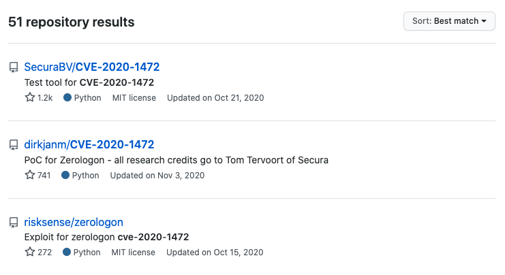Click the star icon showing 272

(30, 252)
